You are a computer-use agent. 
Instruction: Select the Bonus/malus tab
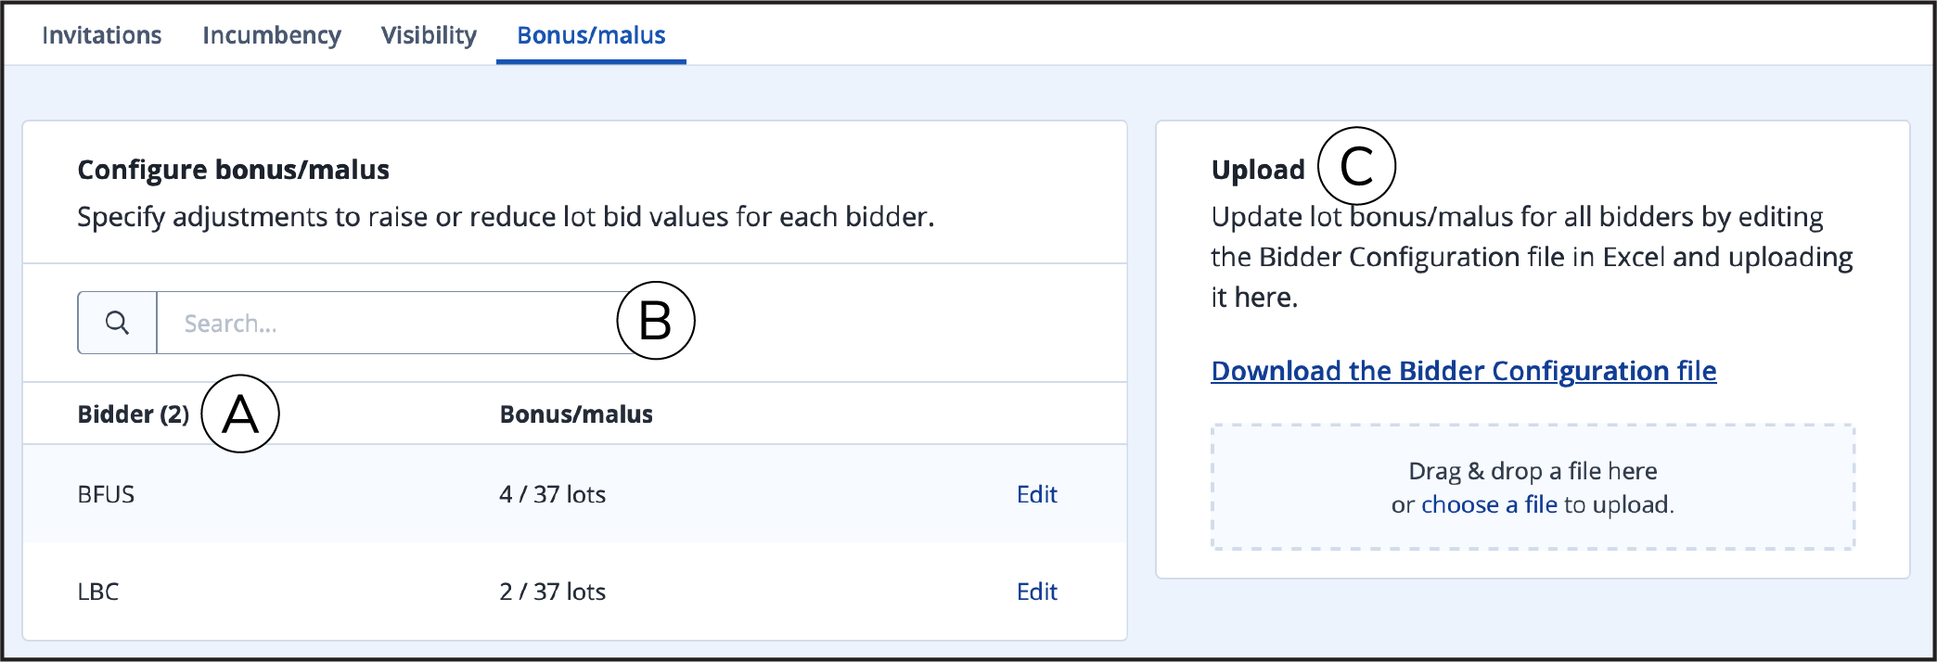click(x=591, y=35)
